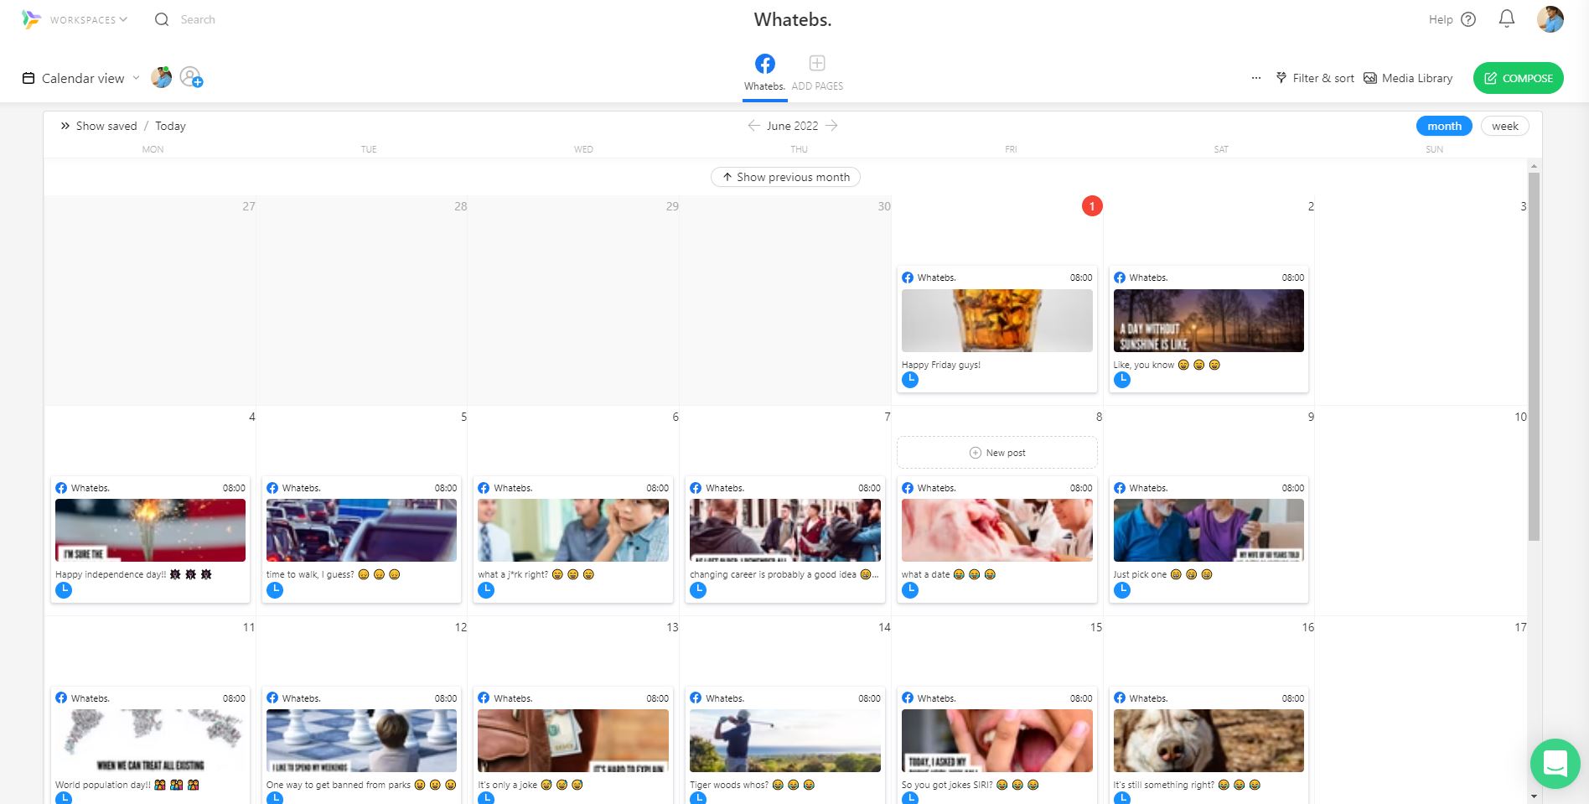Open Filter & sort
The width and height of the screenshot is (1589, 804).
point(1315,78)
